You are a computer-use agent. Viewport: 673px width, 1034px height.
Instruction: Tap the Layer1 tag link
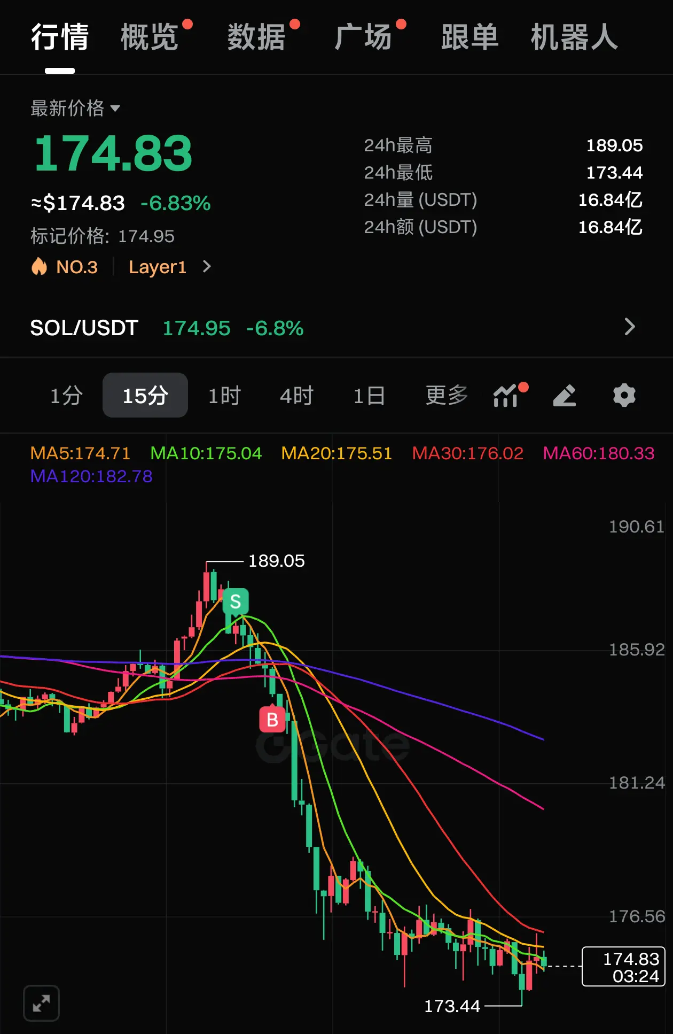coord(158,267)
